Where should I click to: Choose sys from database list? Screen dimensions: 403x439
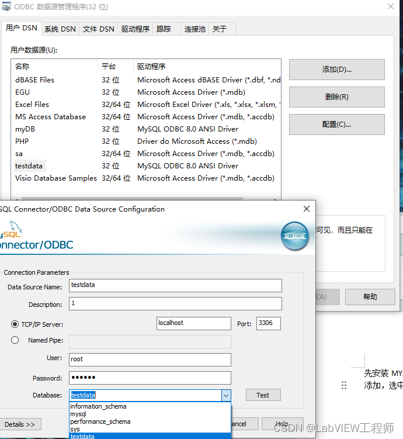point(150,429)
